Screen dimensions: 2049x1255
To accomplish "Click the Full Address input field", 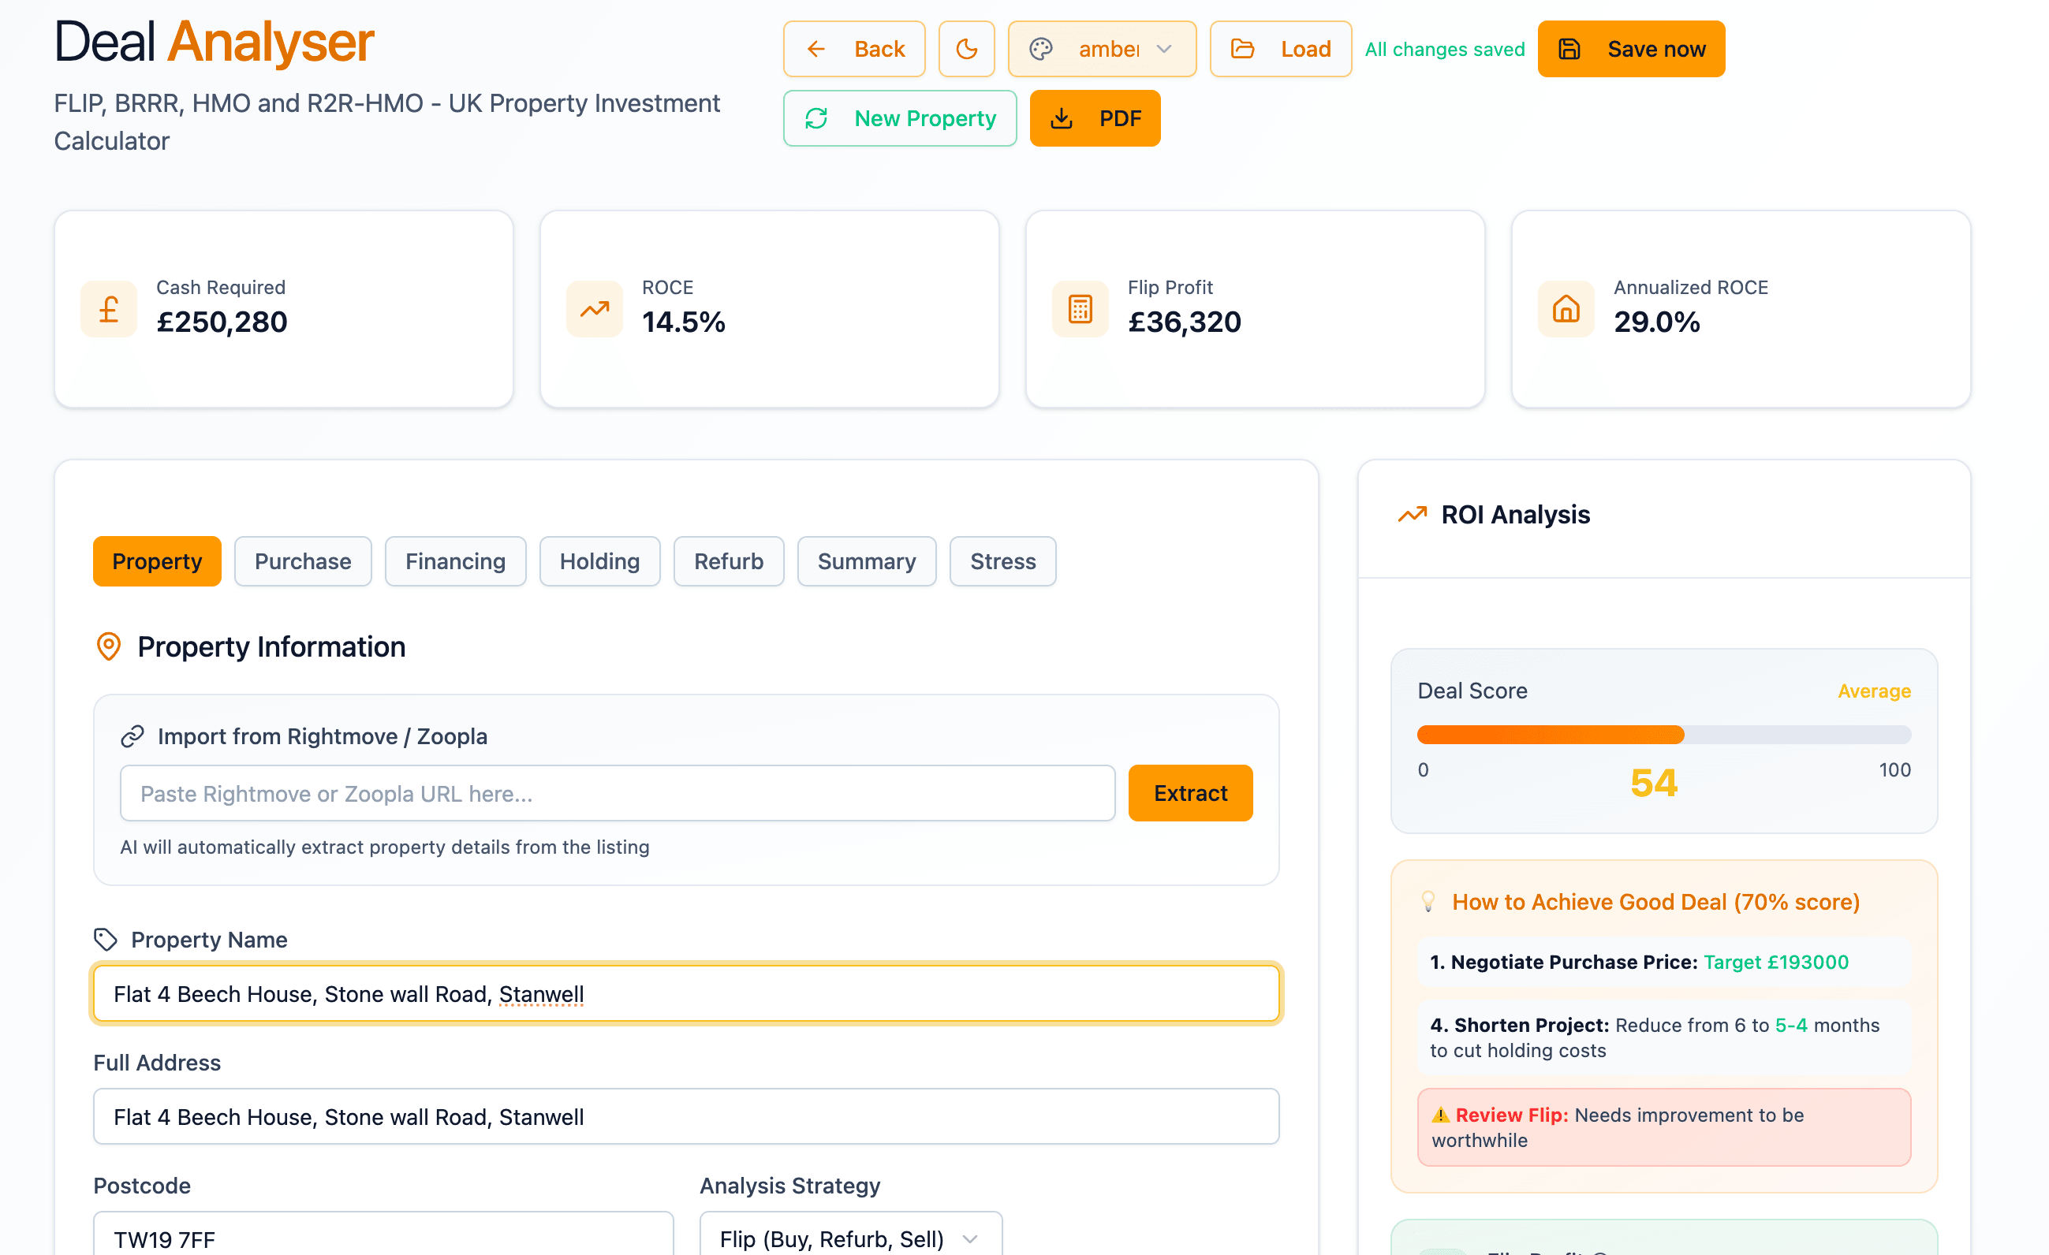I will (686, 1116).
